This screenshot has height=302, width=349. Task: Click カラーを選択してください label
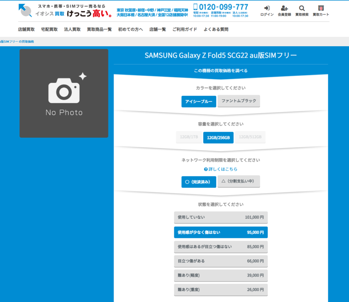(x=221, y=88)
